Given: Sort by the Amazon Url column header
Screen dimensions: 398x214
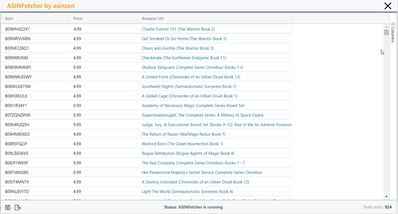Looking at the screenshot, I should [153, 19].
